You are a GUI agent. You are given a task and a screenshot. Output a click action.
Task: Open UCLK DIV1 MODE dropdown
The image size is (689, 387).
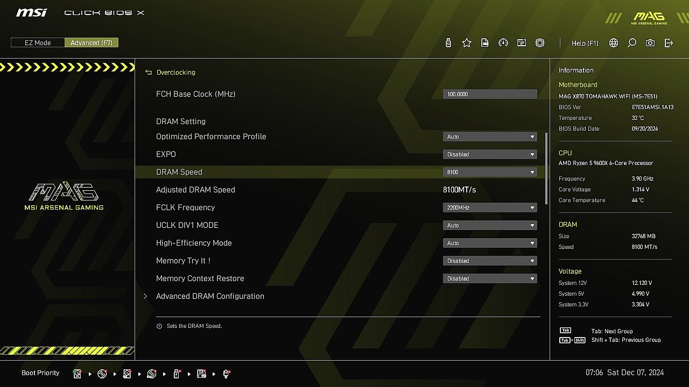click(490, 225)
